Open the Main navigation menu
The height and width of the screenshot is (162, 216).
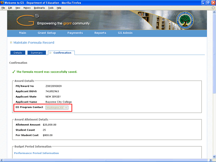coord(23,33)
